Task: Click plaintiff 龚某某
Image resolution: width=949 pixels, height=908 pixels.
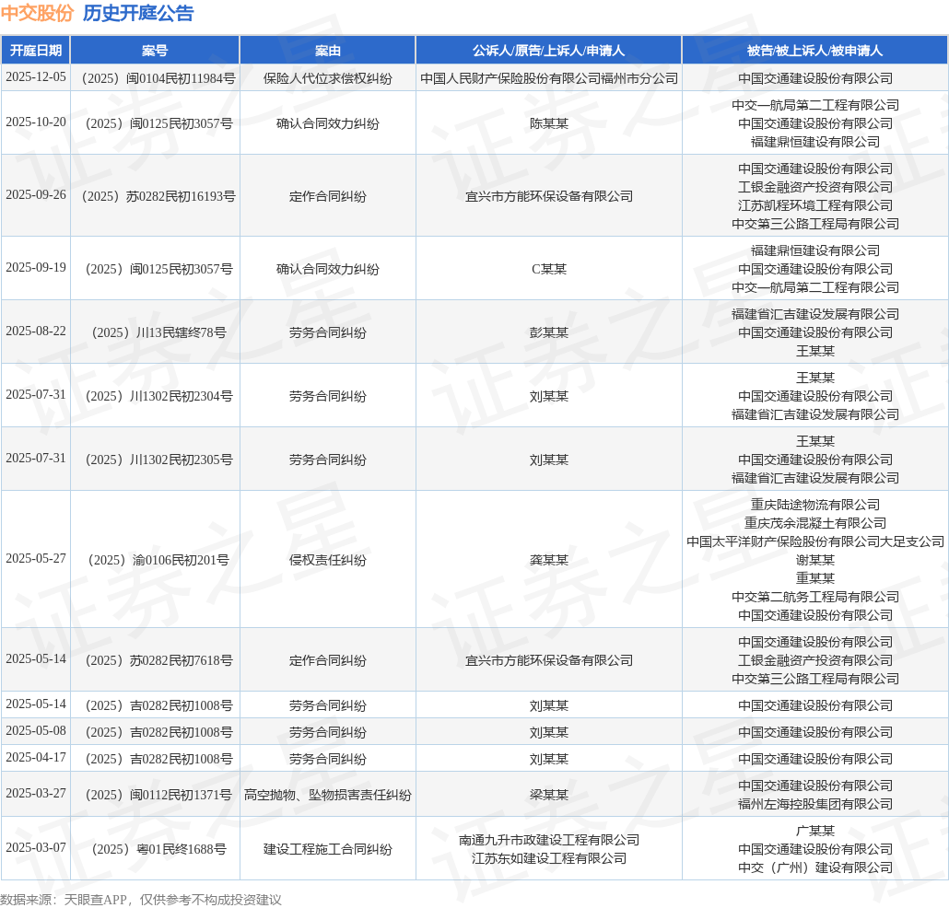Action: click(549, 560)
